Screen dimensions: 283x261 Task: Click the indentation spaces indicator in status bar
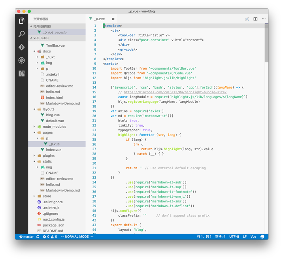(x=220, y=236)
